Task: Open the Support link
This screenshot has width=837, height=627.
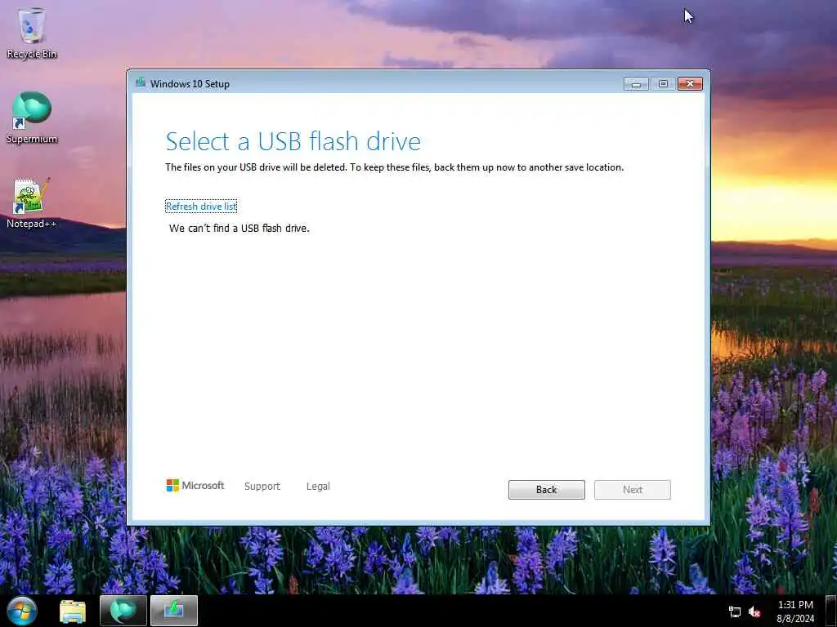Action: [x=262, y=487]
